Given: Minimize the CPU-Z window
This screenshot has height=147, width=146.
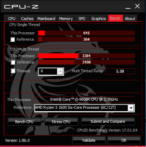Looking at the screenshot, I should (x=128, y=7).
